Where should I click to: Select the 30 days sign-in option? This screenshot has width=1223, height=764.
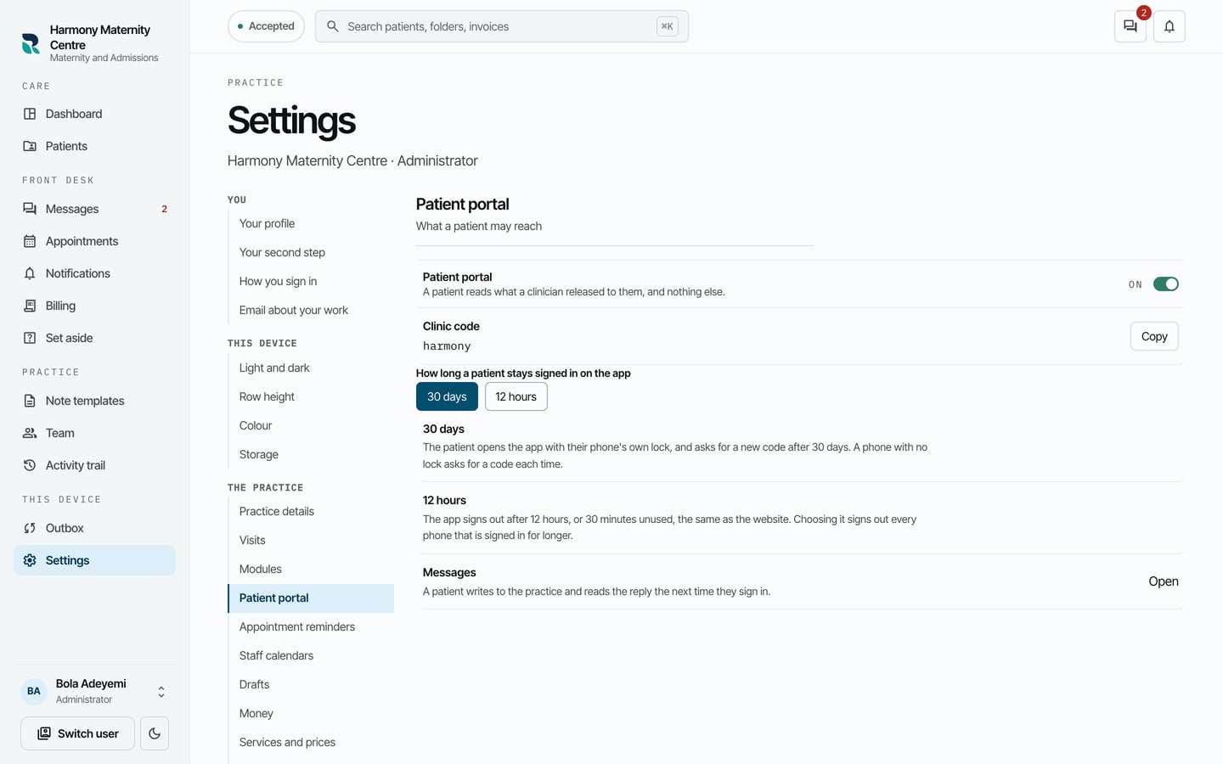447,396
